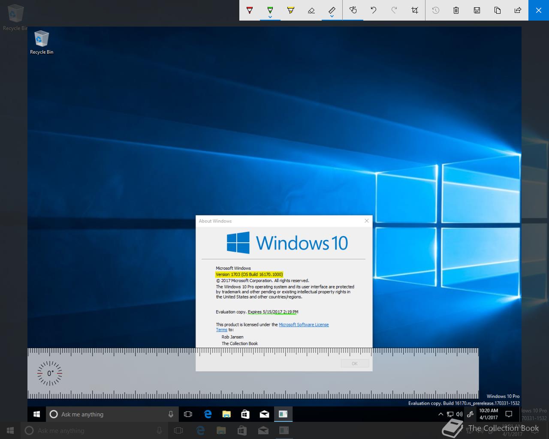Undo the last ink stroke
The width and height of the screenshot is (549, 439).
(374, 10)
